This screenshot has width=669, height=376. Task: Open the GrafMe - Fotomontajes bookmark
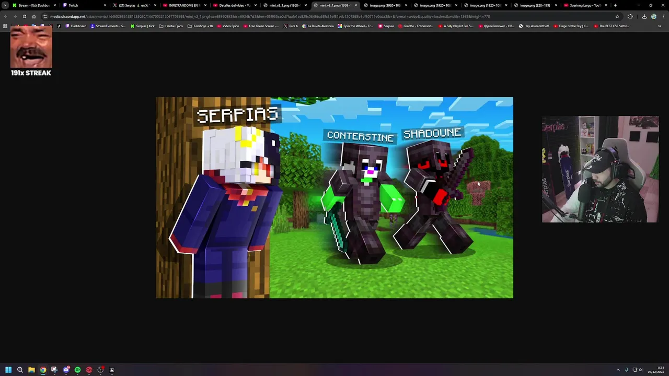pos(416,26)
